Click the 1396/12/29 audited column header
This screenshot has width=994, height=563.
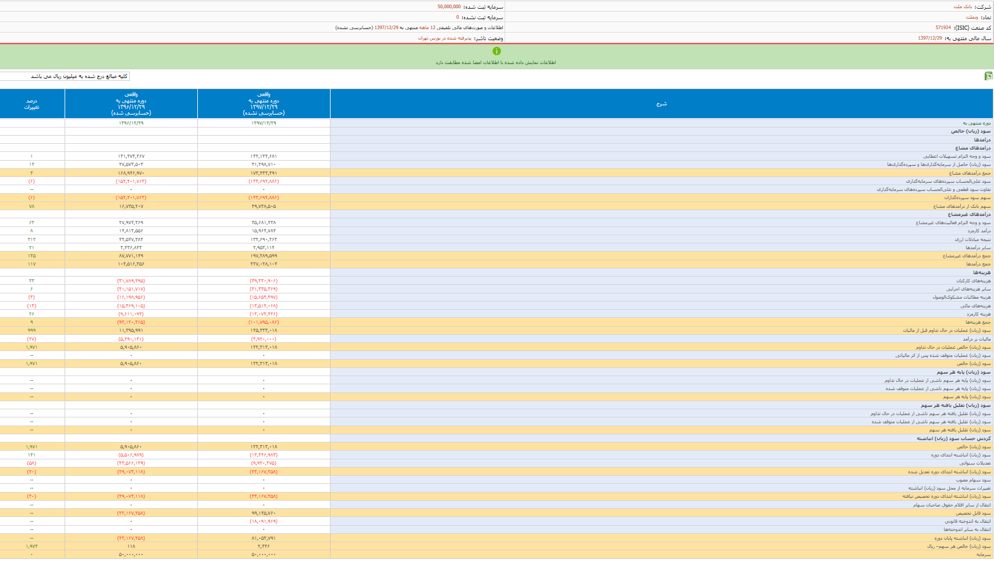tap(131, 104)
